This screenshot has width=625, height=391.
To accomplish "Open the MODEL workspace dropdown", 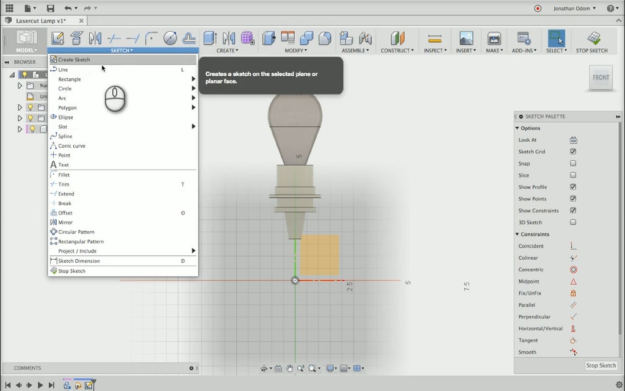I will (x=26, y=50).
